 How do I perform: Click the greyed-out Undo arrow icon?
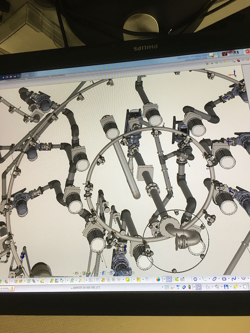pos(208,287)
